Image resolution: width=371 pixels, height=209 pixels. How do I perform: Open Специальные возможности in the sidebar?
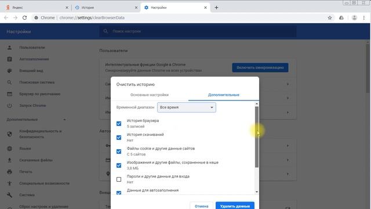tap(45, 183)
